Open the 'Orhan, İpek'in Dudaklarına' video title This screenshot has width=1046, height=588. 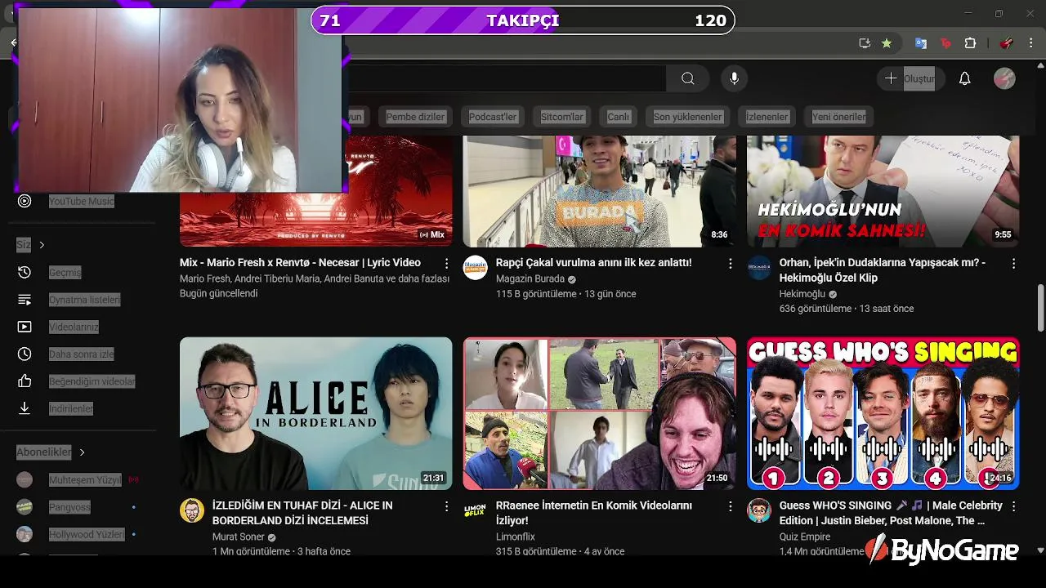[883, 269]
